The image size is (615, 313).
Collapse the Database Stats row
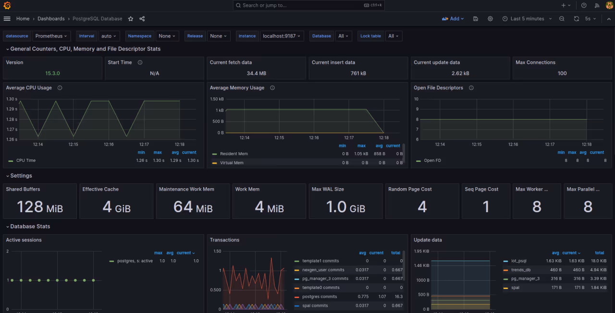[27, 227]
